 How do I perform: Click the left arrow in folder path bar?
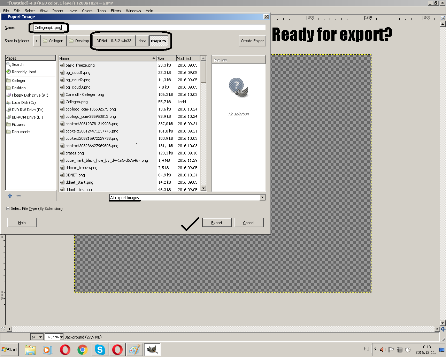pyautogui.click(x=37, y=41)
